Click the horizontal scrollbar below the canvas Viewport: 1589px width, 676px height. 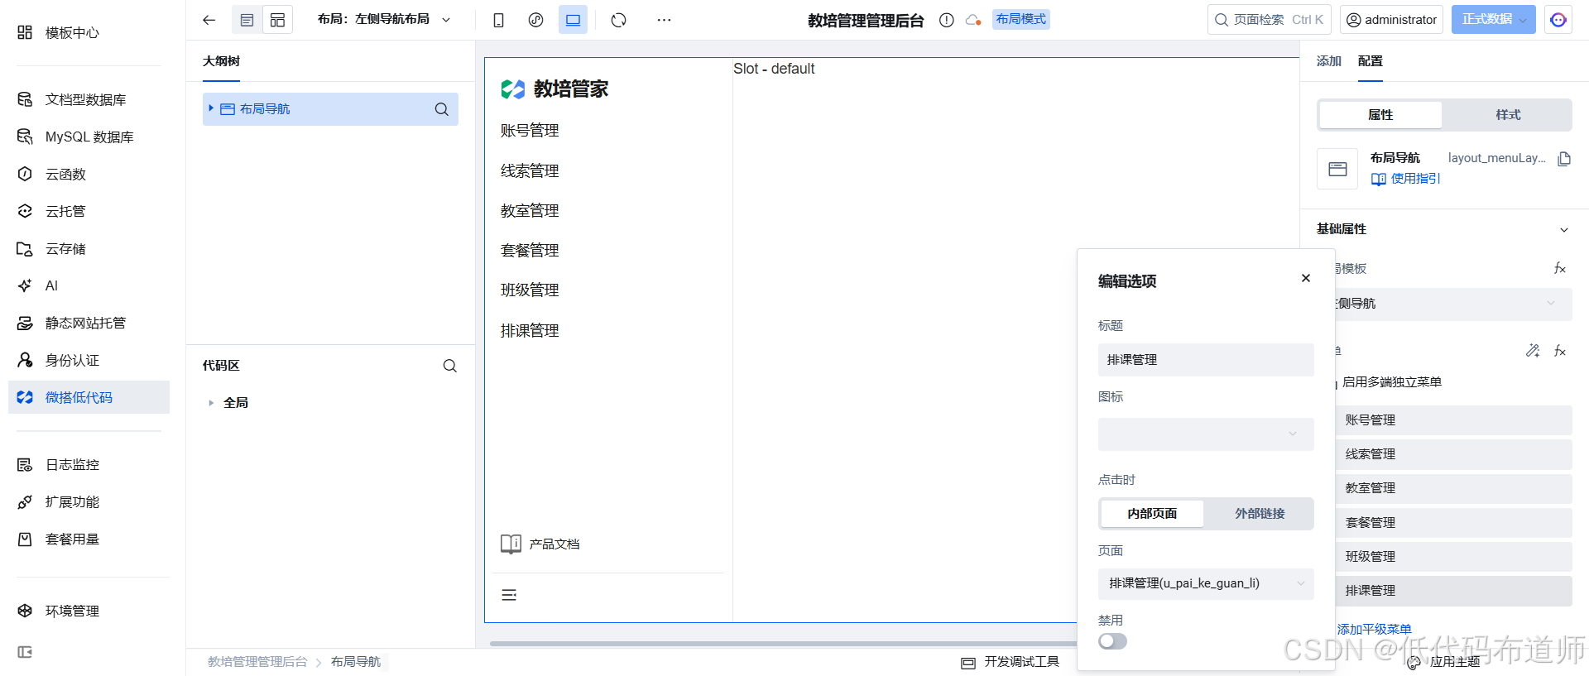coord(778,643)
